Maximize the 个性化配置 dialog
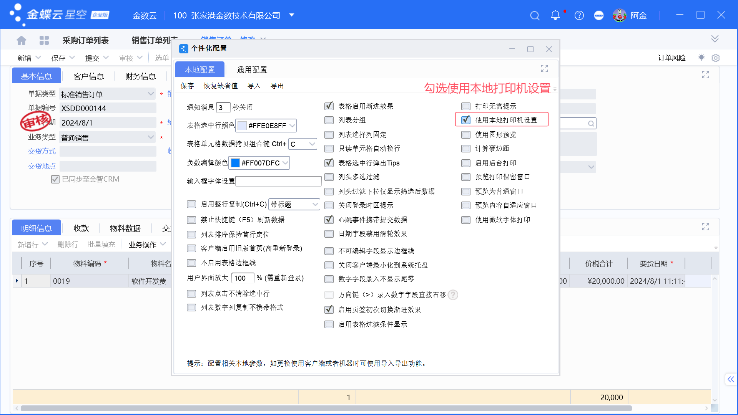 pyautogui.click(x=530, y=49)
